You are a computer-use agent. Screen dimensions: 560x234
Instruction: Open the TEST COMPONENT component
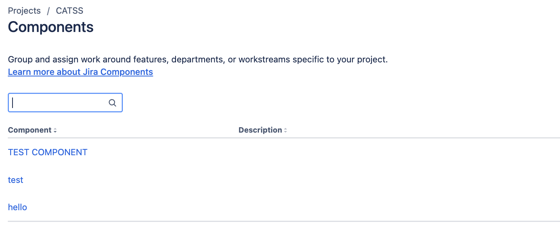tap(48, 152)
